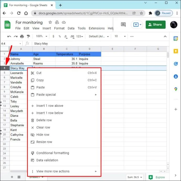Click the print icon in toolbar
181x181 pixels.
(22, 36)
